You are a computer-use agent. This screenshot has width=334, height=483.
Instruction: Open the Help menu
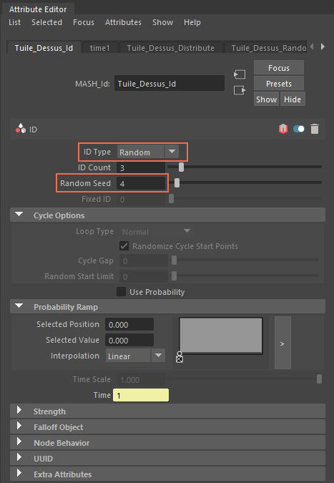(x=192, y=22)
